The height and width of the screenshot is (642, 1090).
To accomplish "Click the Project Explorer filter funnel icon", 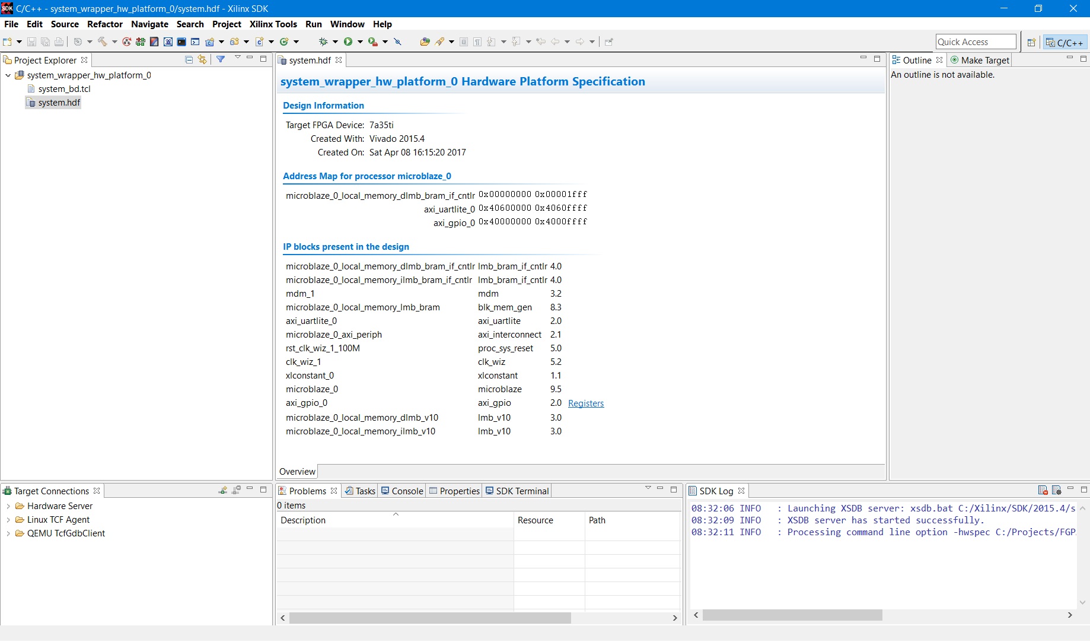I will tap(221, 59).
